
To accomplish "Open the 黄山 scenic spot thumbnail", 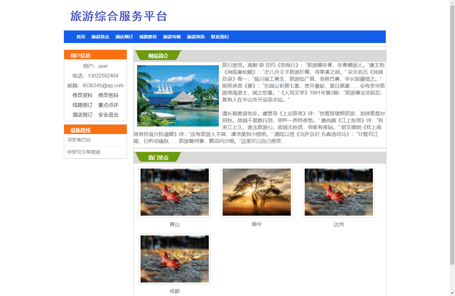I will (175, 192).
